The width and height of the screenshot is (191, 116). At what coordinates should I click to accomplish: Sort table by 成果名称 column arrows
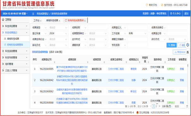[88, 62]
